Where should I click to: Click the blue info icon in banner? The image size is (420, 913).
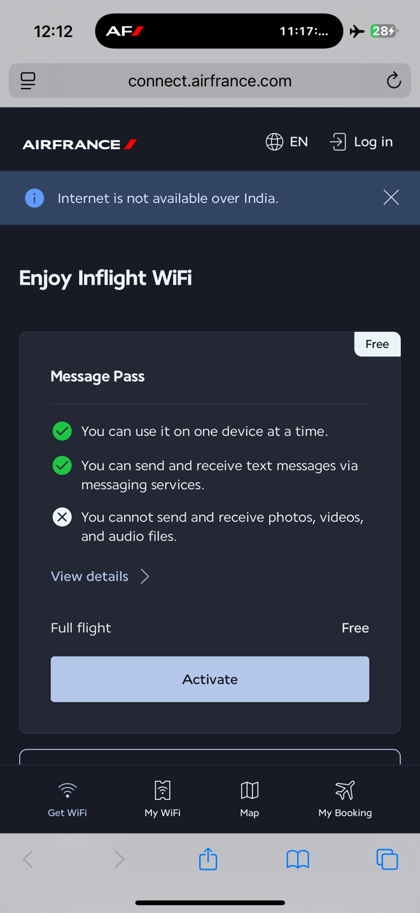coord(34,198)
